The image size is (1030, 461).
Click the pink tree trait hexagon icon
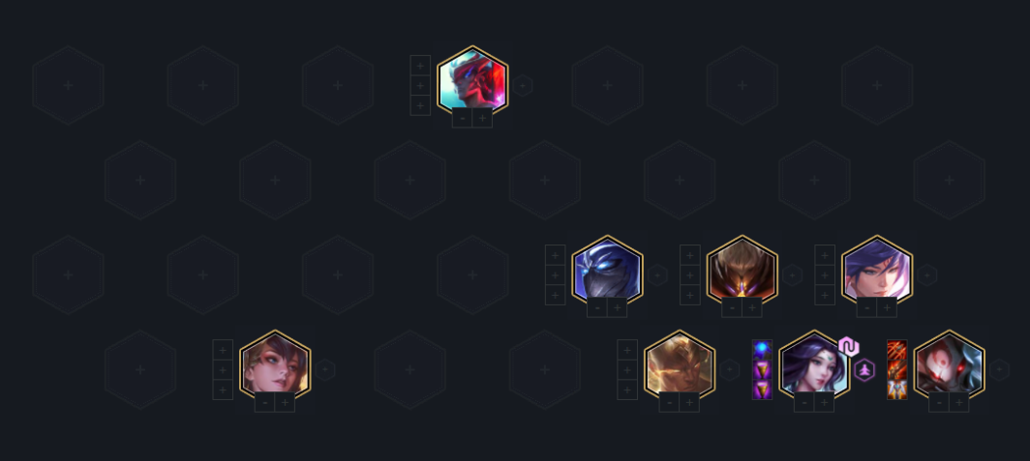864,370
